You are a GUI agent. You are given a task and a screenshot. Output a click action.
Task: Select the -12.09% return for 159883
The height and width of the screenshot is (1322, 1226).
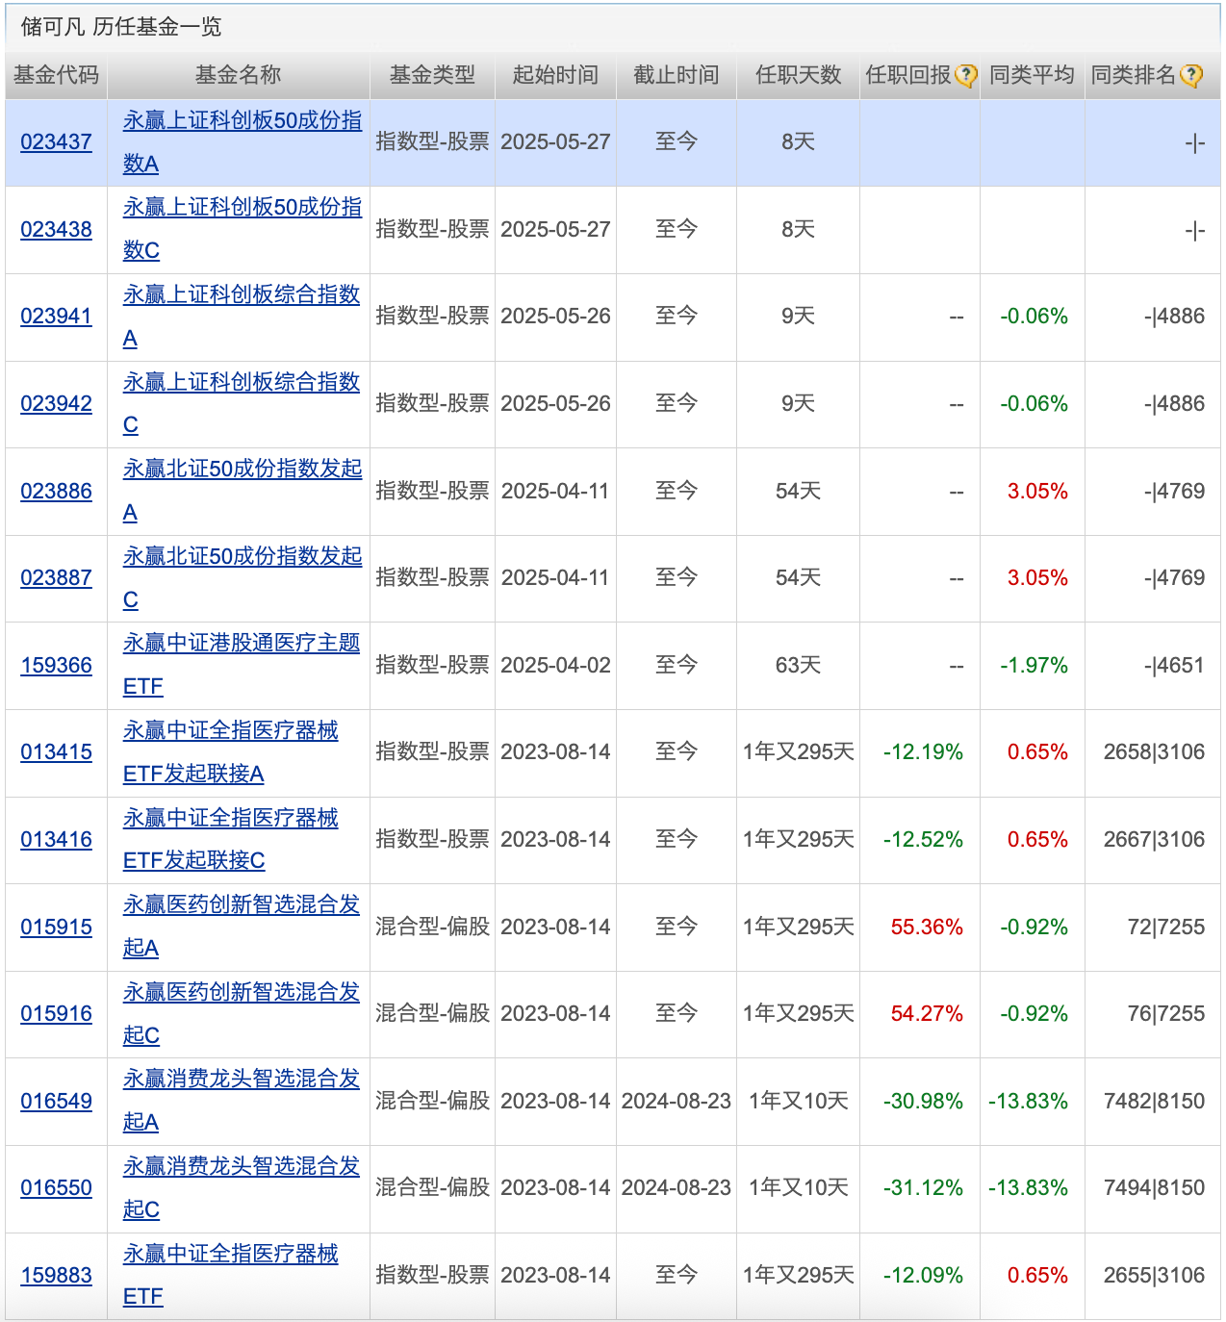[x=923, y=1276]
